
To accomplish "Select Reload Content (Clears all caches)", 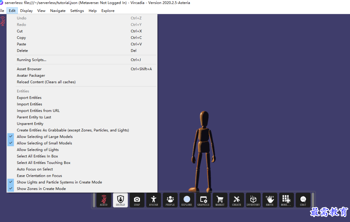I will (x=82, y=82).
